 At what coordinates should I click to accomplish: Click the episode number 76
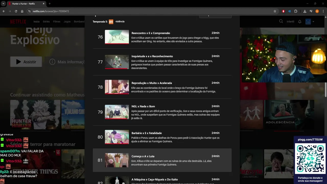point(100,37)
